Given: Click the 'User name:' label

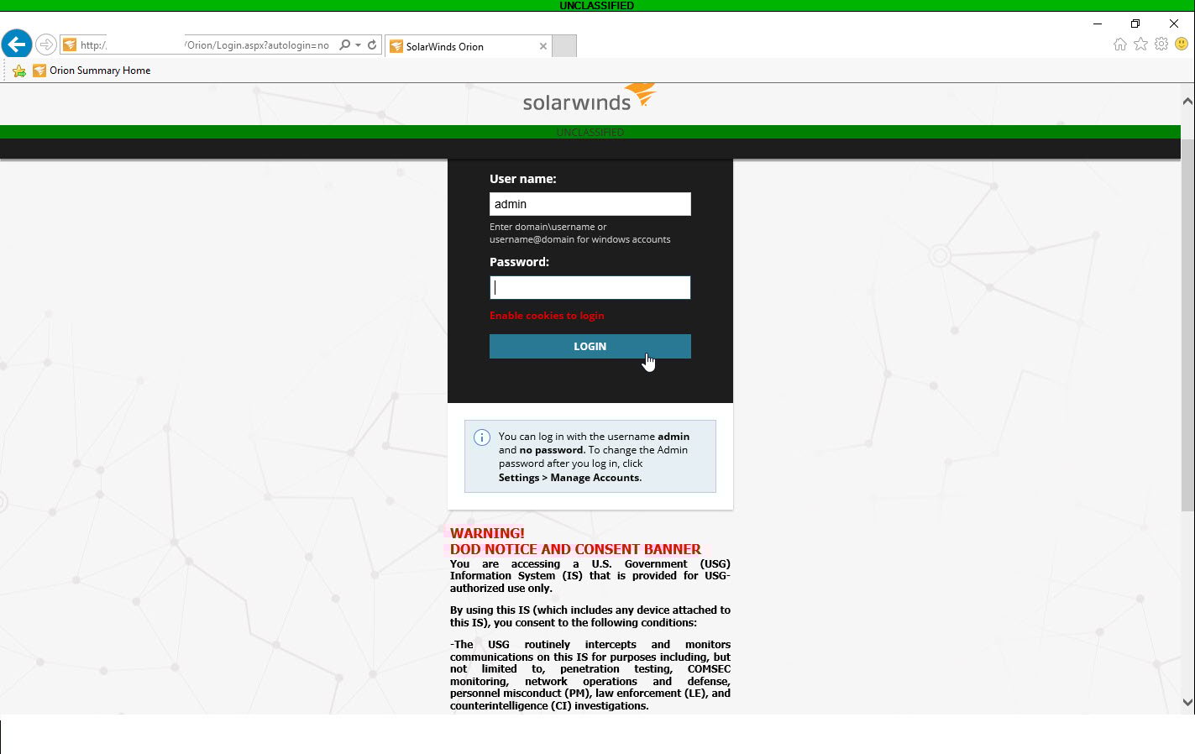Looking at the screenshot, I should [523, 179].
